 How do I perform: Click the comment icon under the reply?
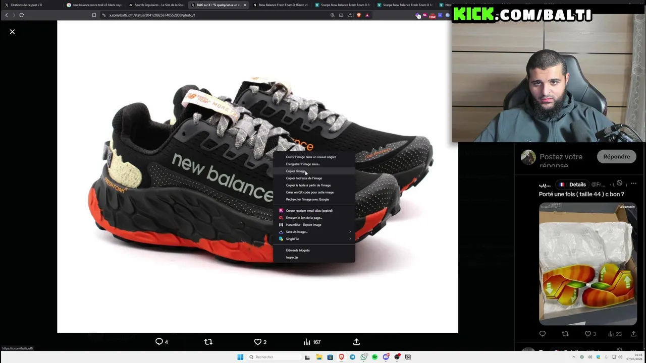(543, 334)
